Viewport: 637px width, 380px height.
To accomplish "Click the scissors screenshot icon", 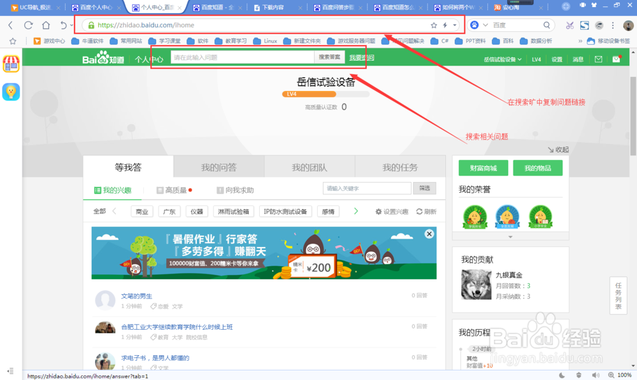I will (569, 25).
